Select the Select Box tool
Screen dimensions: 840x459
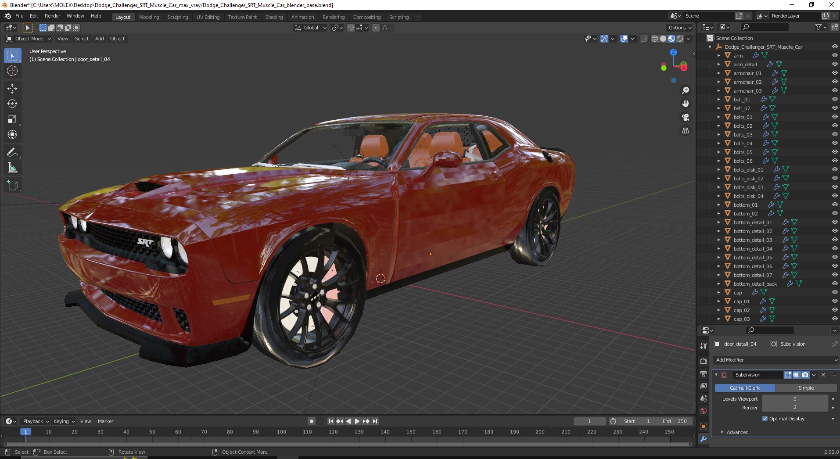point(12,56)
